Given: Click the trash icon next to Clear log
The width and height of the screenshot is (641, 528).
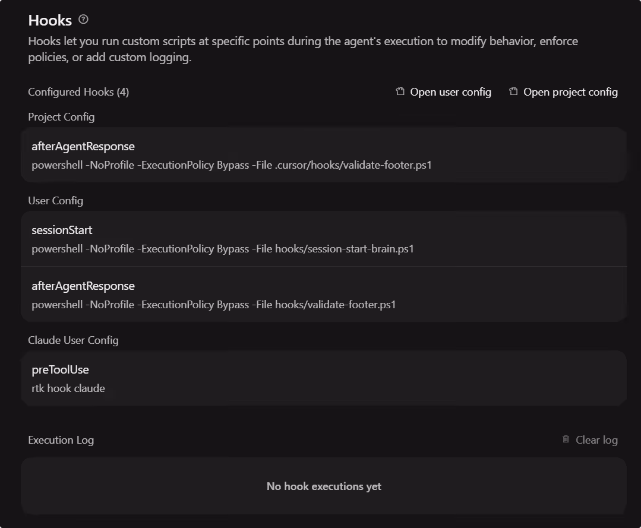Looking at the screenshot, I should 566,440.
